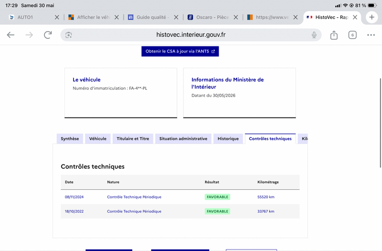The image size is (382, 251).
Task: Close the AUTO1 tab
Action: click(x=57, y=17)
